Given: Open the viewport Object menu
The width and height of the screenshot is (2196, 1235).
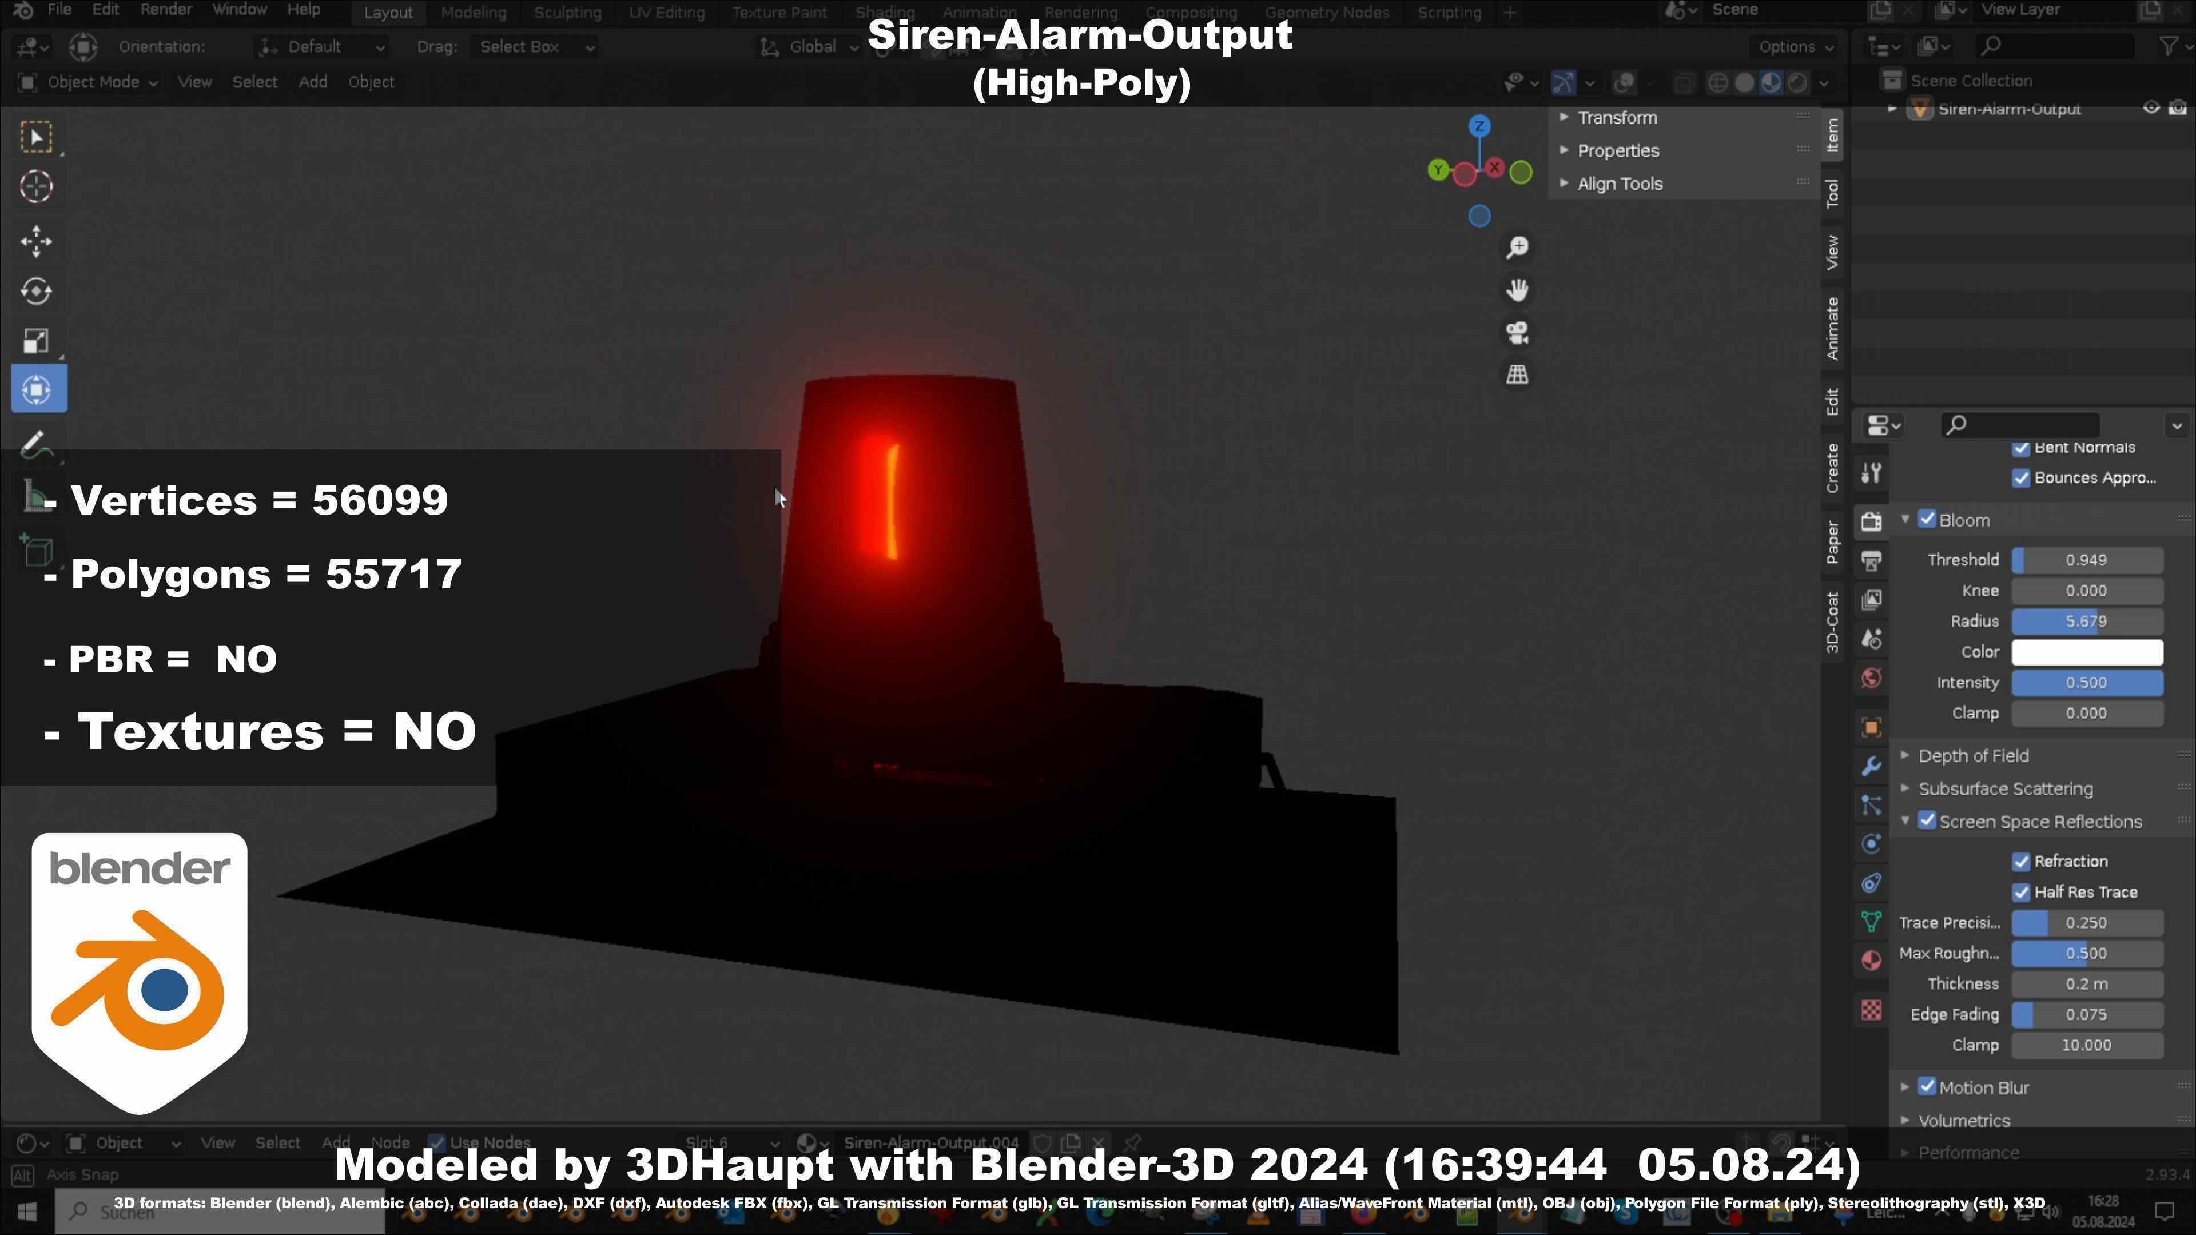Looking at the screenshot, I should [x=371, y=83].
